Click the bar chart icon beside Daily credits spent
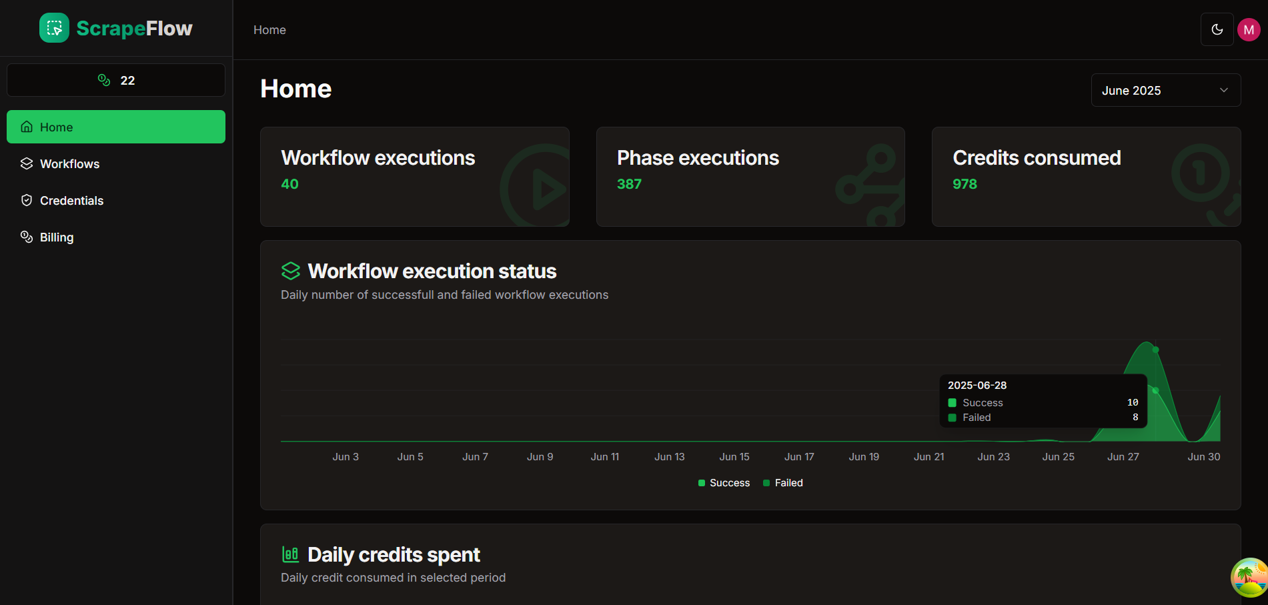The image size is (1268, 605). coord(291,554)
